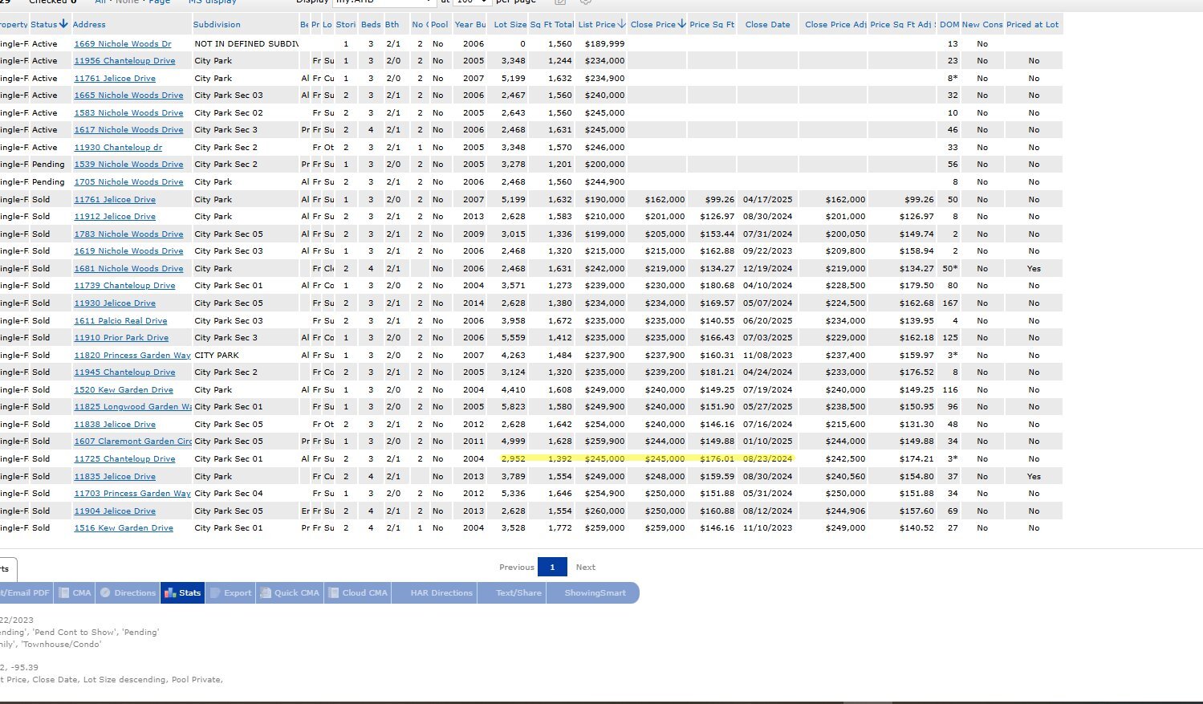Go to results page 1

click(x=552, y=567)
